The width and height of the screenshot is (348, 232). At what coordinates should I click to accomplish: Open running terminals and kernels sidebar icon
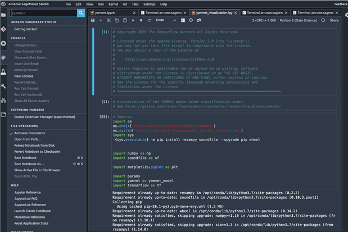(3, 43)
